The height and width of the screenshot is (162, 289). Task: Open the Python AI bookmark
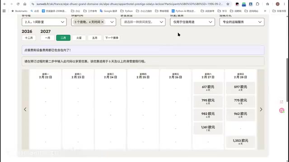[x=183, y=11]
